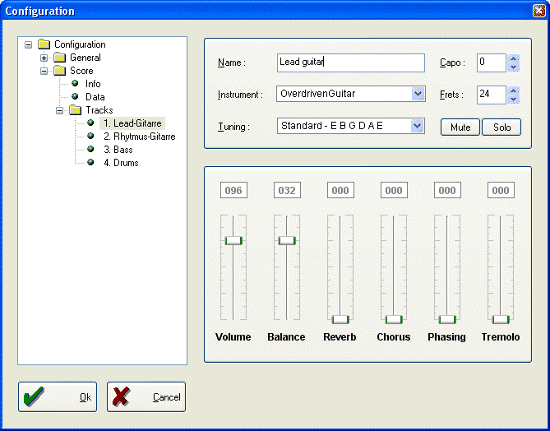Click the Tracks folder icon

[76, 110]
